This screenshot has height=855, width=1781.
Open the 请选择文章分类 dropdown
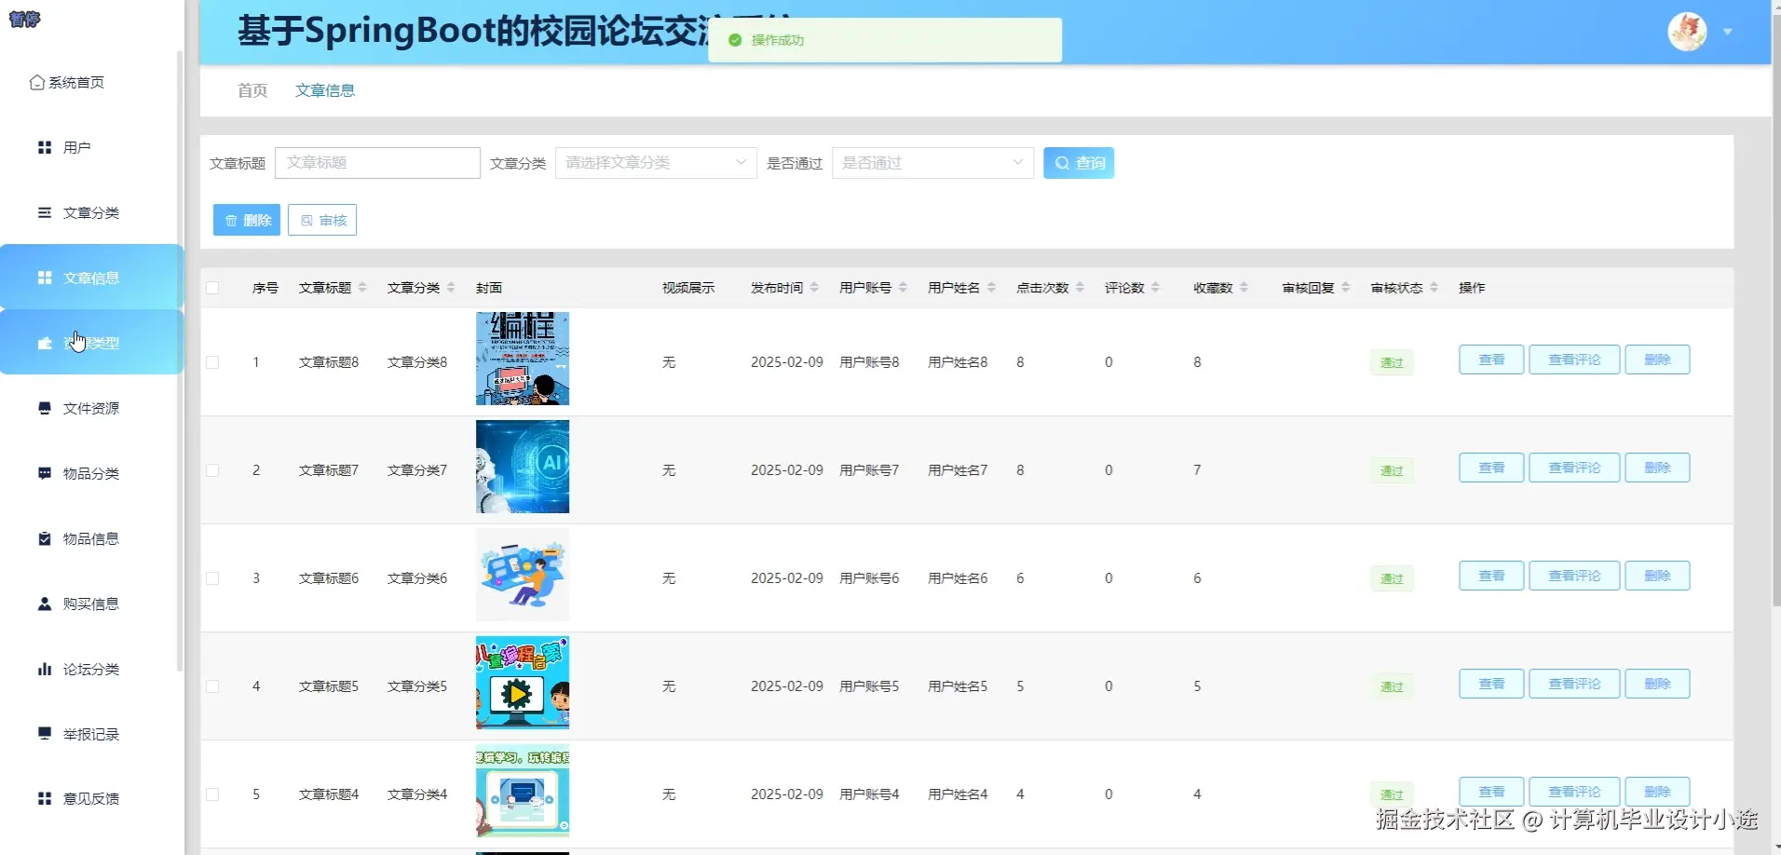655,162
